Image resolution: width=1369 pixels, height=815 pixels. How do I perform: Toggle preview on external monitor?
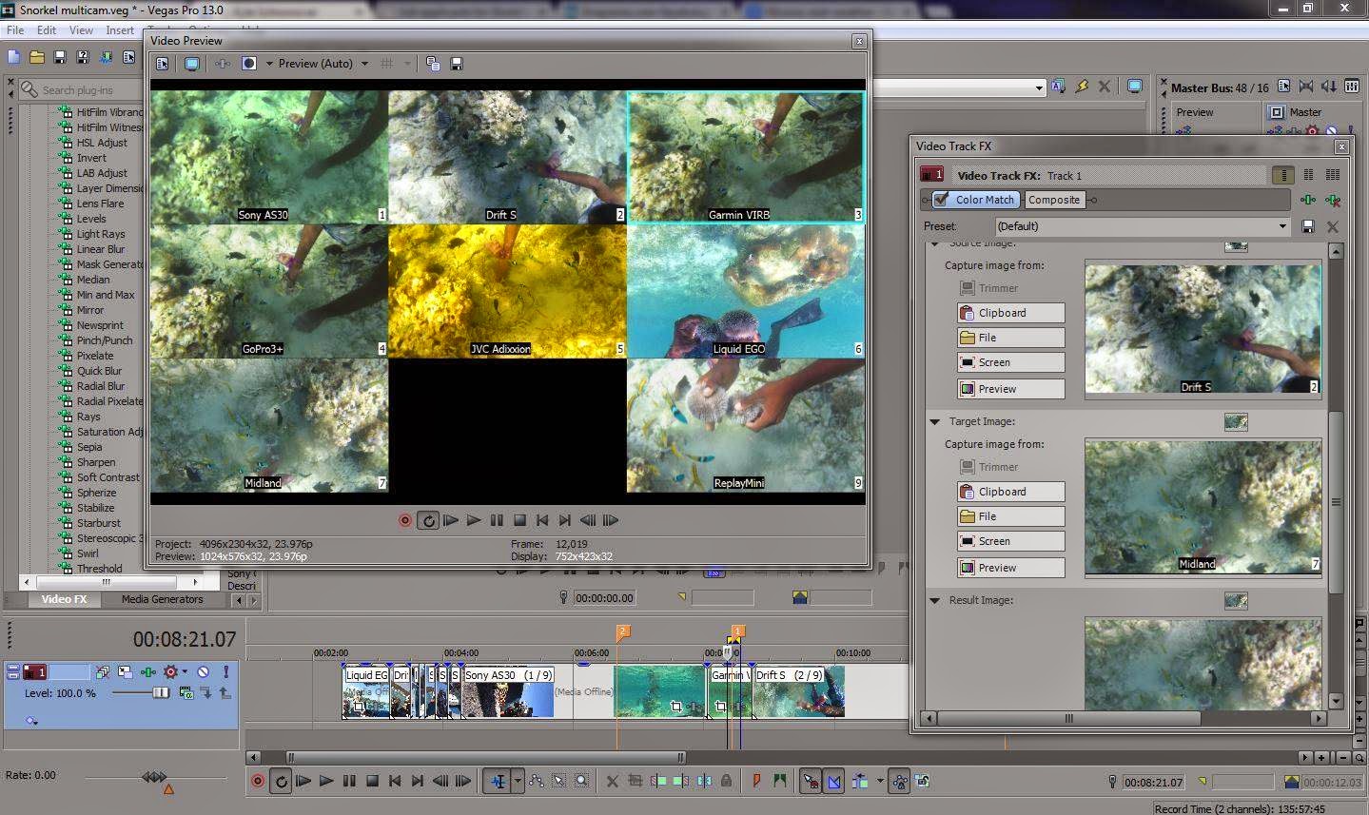192,64
